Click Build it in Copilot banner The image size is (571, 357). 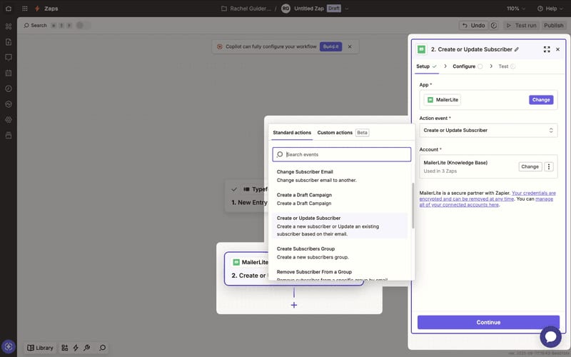point(330,46)
